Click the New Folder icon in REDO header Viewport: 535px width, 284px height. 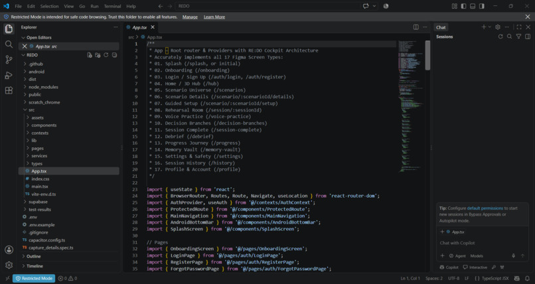pyautogui.click(x=98, y=55)
